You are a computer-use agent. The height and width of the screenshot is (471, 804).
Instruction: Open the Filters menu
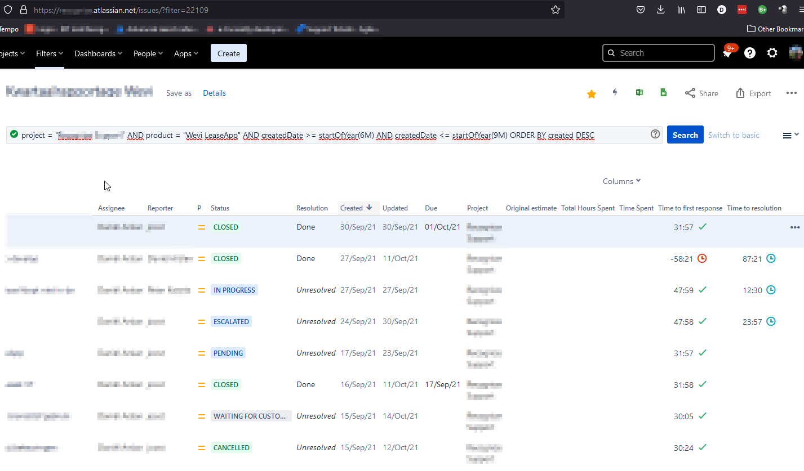pyautogui.click(x=48, y=53)
